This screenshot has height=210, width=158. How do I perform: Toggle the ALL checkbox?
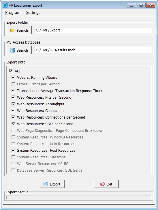pyautogui.click(x=11, y=71)
